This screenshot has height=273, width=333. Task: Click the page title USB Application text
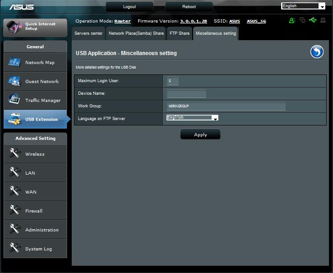coord(126,53)
